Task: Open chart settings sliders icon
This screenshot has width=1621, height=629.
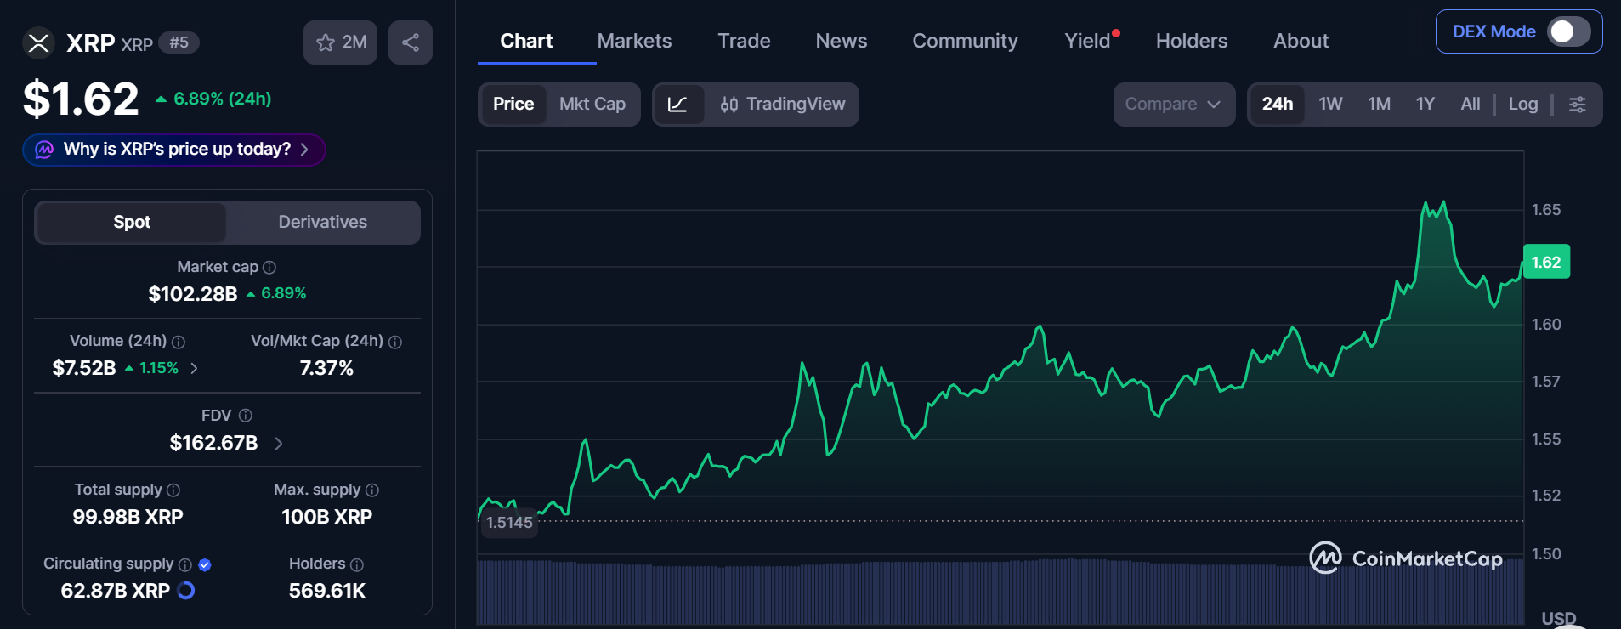Action: click(x=1578, y=105)
